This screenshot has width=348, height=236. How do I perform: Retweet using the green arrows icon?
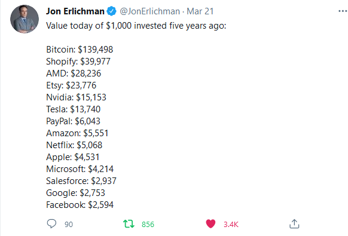(129, 224)
